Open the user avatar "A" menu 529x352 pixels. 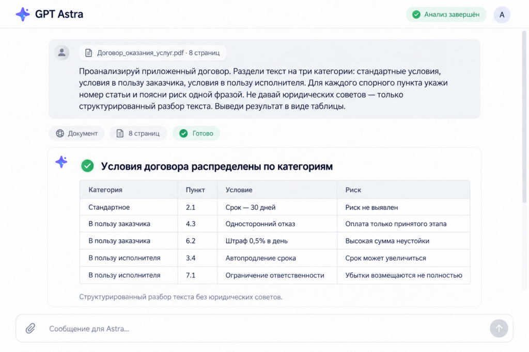502,14
